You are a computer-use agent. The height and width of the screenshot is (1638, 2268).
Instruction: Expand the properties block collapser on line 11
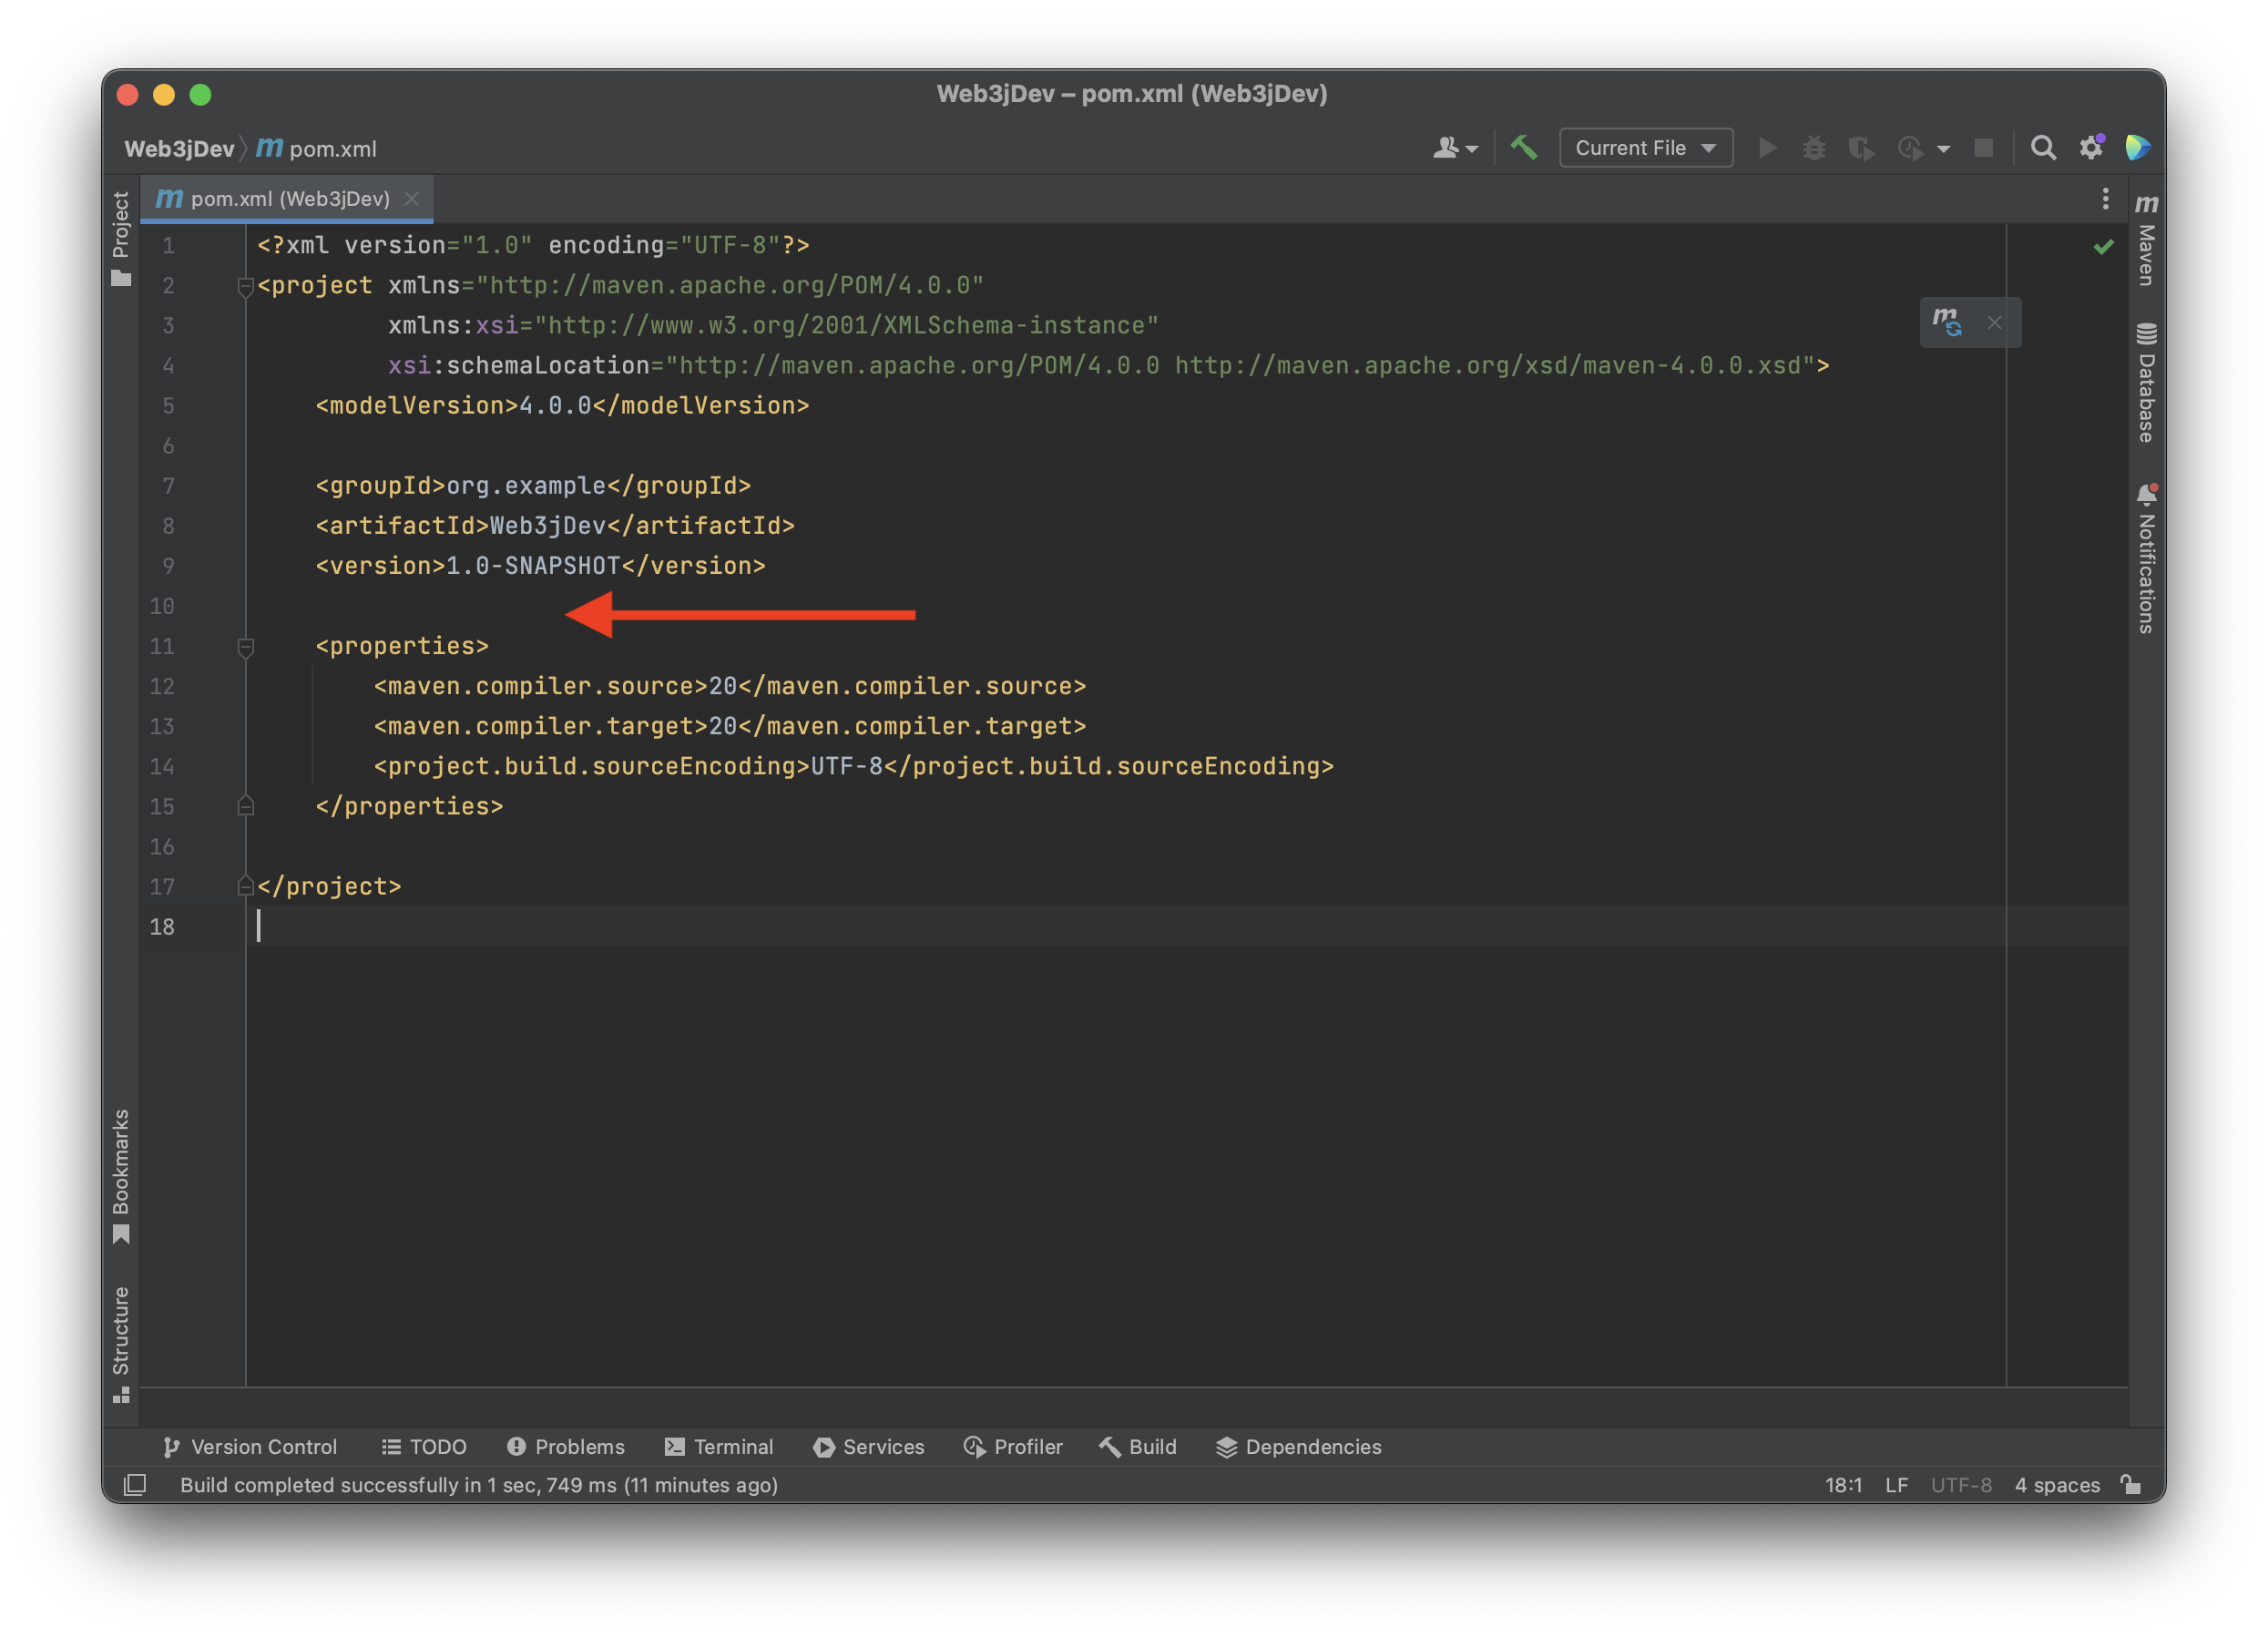pyautogui.click(x=247, y=645)
